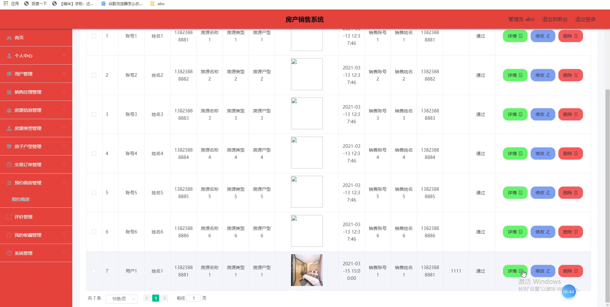
Task: Open the 评价管理 sidebar menu
Action: pyautogui.click(x=36, y=217)
